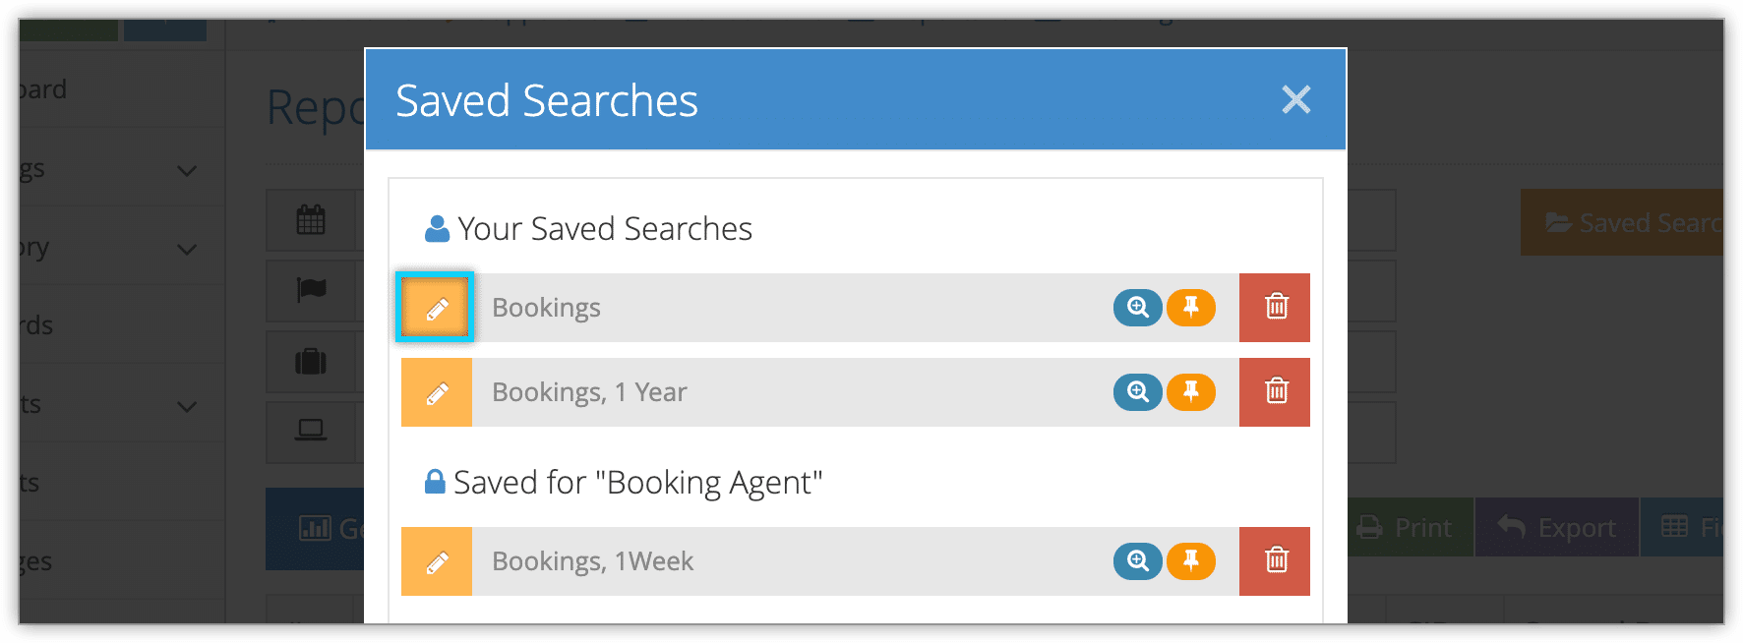Toggle pin on Bookings, 1 Year
Image resolution: width=1743 pixels, height=643 pixels.
click(x=1191, y=392)
